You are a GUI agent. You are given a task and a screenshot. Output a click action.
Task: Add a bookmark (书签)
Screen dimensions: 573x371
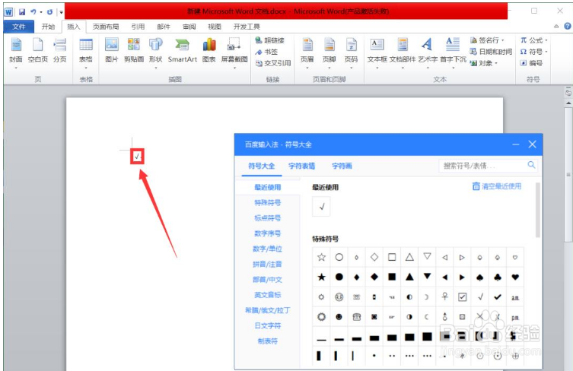[266, 52]
